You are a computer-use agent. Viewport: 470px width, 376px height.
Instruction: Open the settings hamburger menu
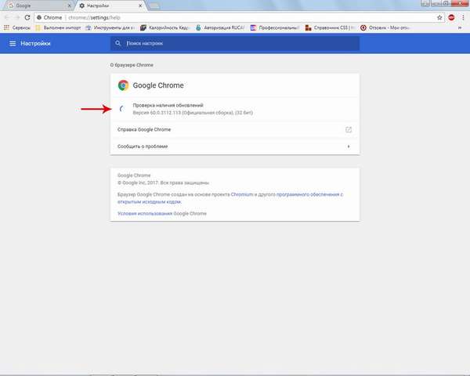tap(13, 44)
